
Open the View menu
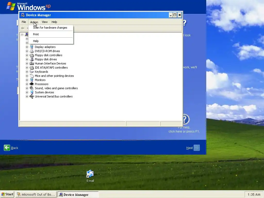45,22
